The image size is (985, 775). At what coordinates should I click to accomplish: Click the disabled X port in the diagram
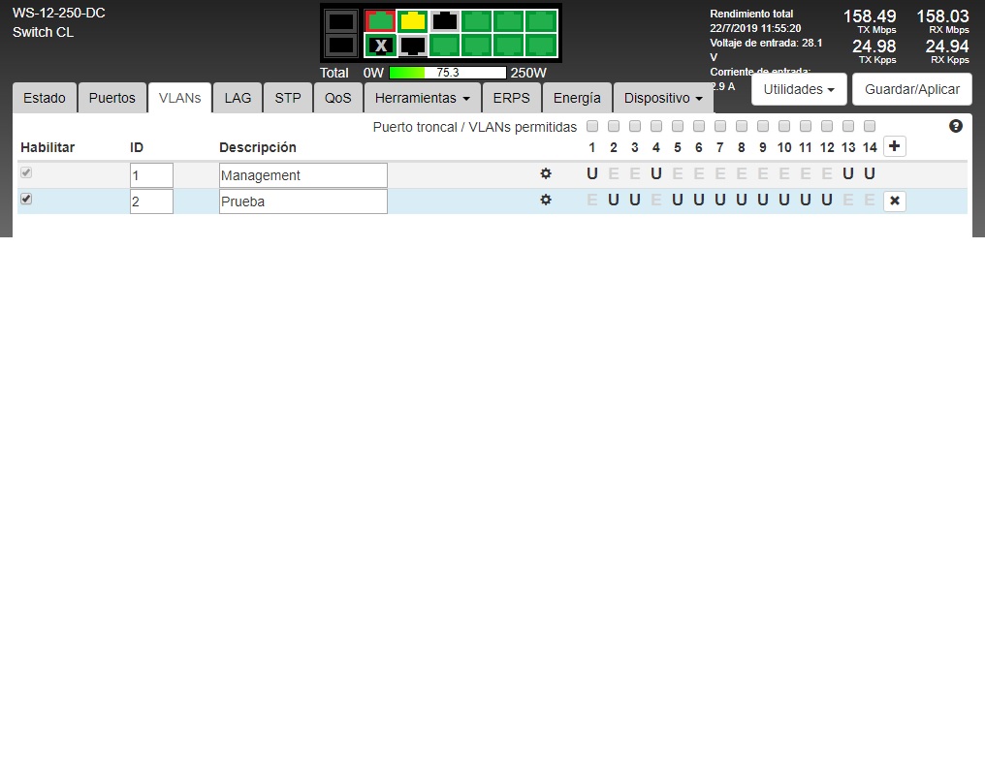point(381,46)
